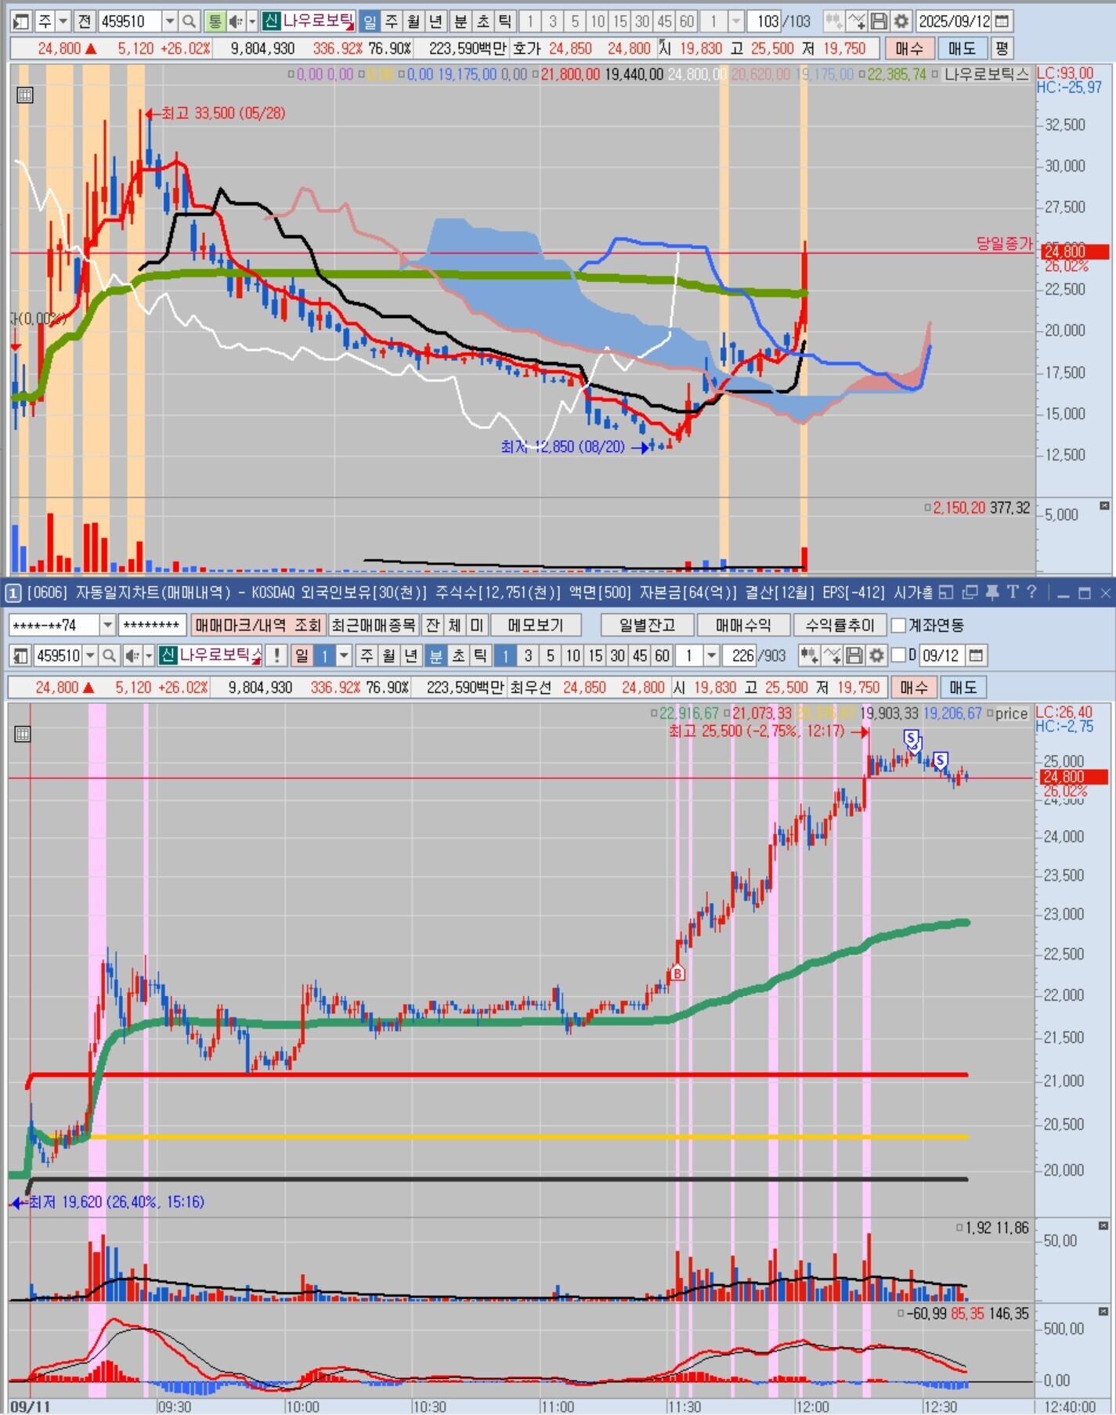Image resolution: width=1116 pixels, height=1415 pixels.
Task: Click the price legend marker on the lower chart
Action: click(x=990, y=713)
